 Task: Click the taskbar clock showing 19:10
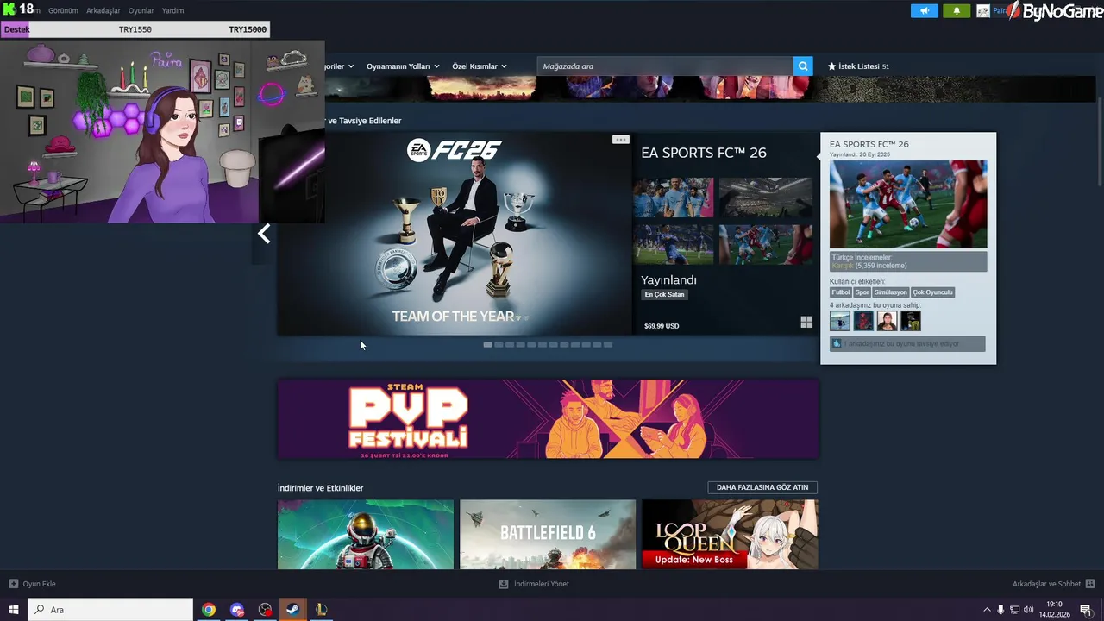[1054, 610]
